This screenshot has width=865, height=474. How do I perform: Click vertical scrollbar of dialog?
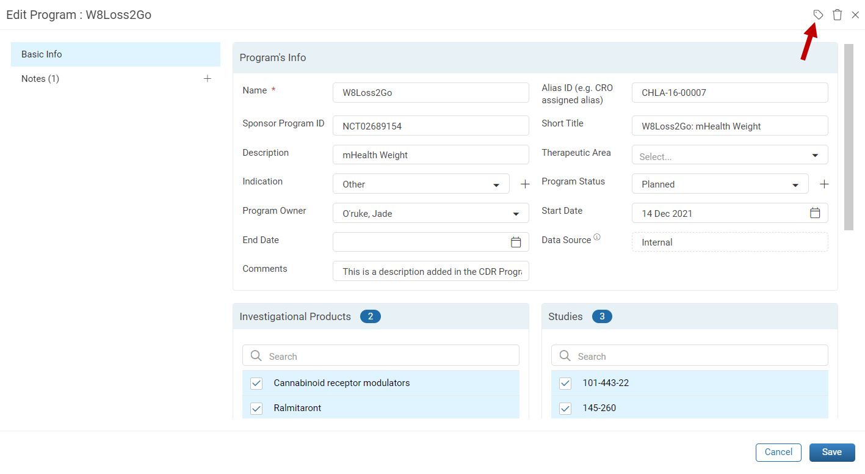pyautogui.click(x=849, y=137)
